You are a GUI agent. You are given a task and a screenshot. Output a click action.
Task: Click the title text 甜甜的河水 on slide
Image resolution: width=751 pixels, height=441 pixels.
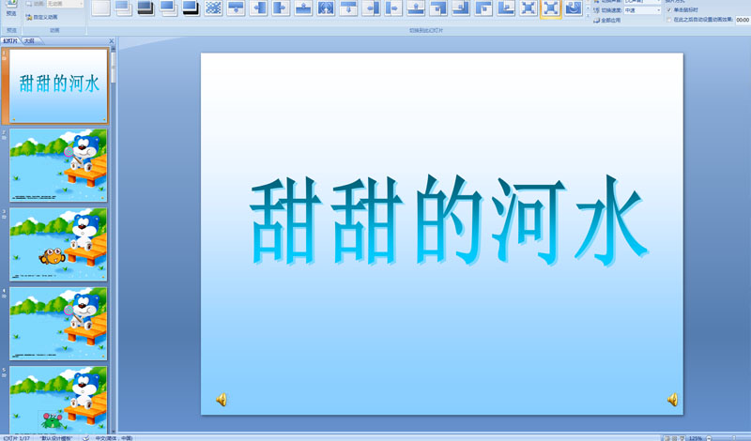(449, 220)
